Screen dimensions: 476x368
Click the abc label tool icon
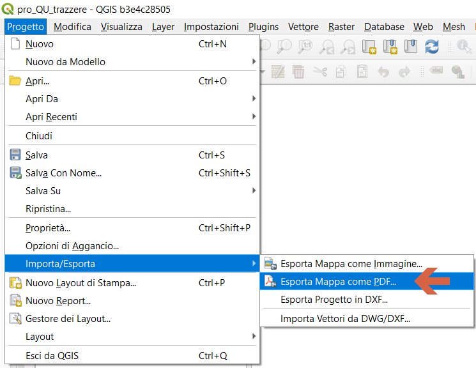coord(437,72)
